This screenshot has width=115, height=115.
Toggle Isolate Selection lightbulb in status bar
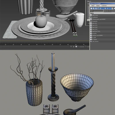(71, 47)
